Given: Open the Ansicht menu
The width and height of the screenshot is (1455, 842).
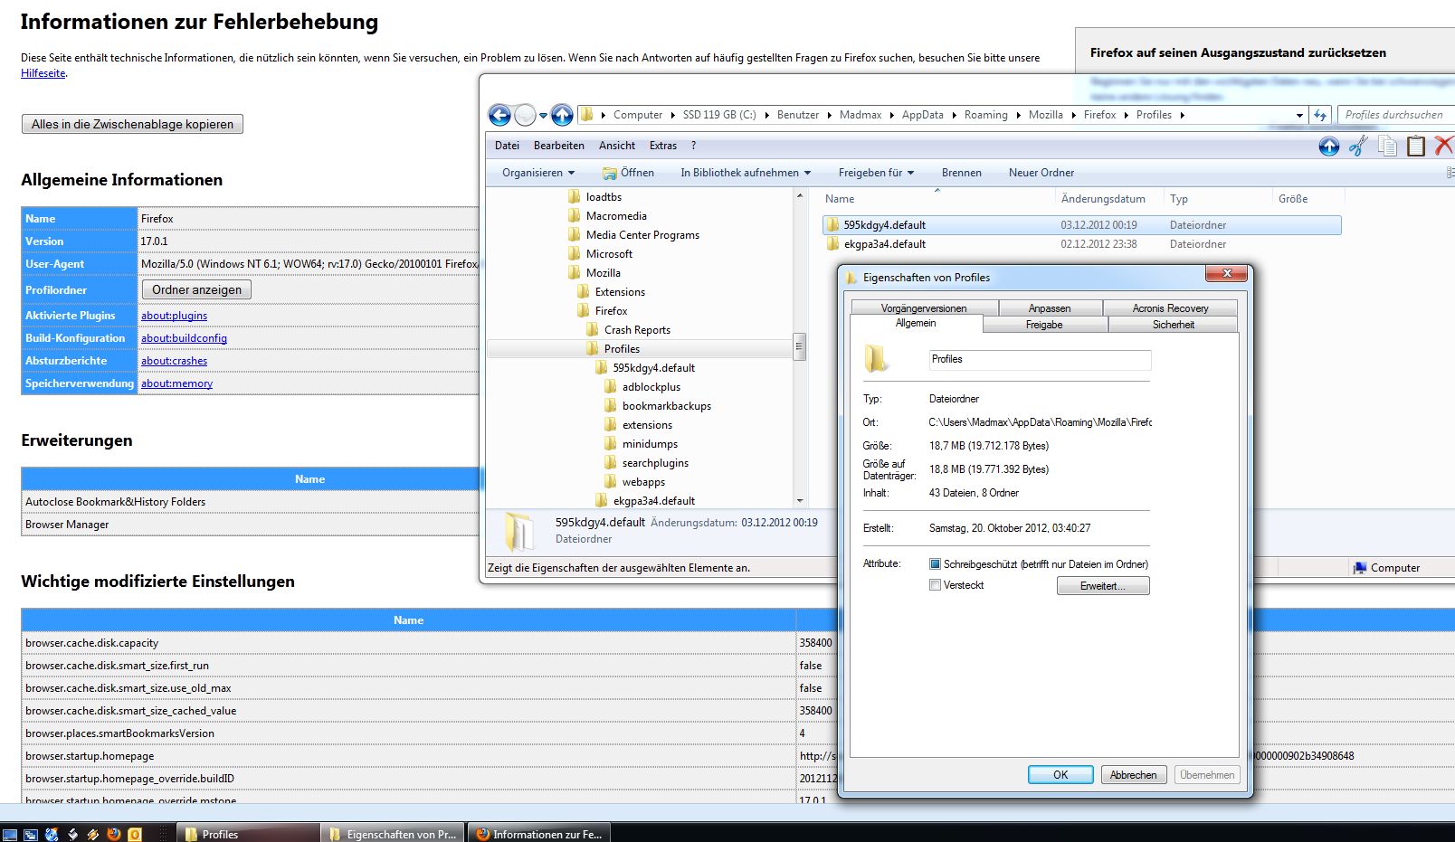Looking at the screenshot, I should (617, 146).
